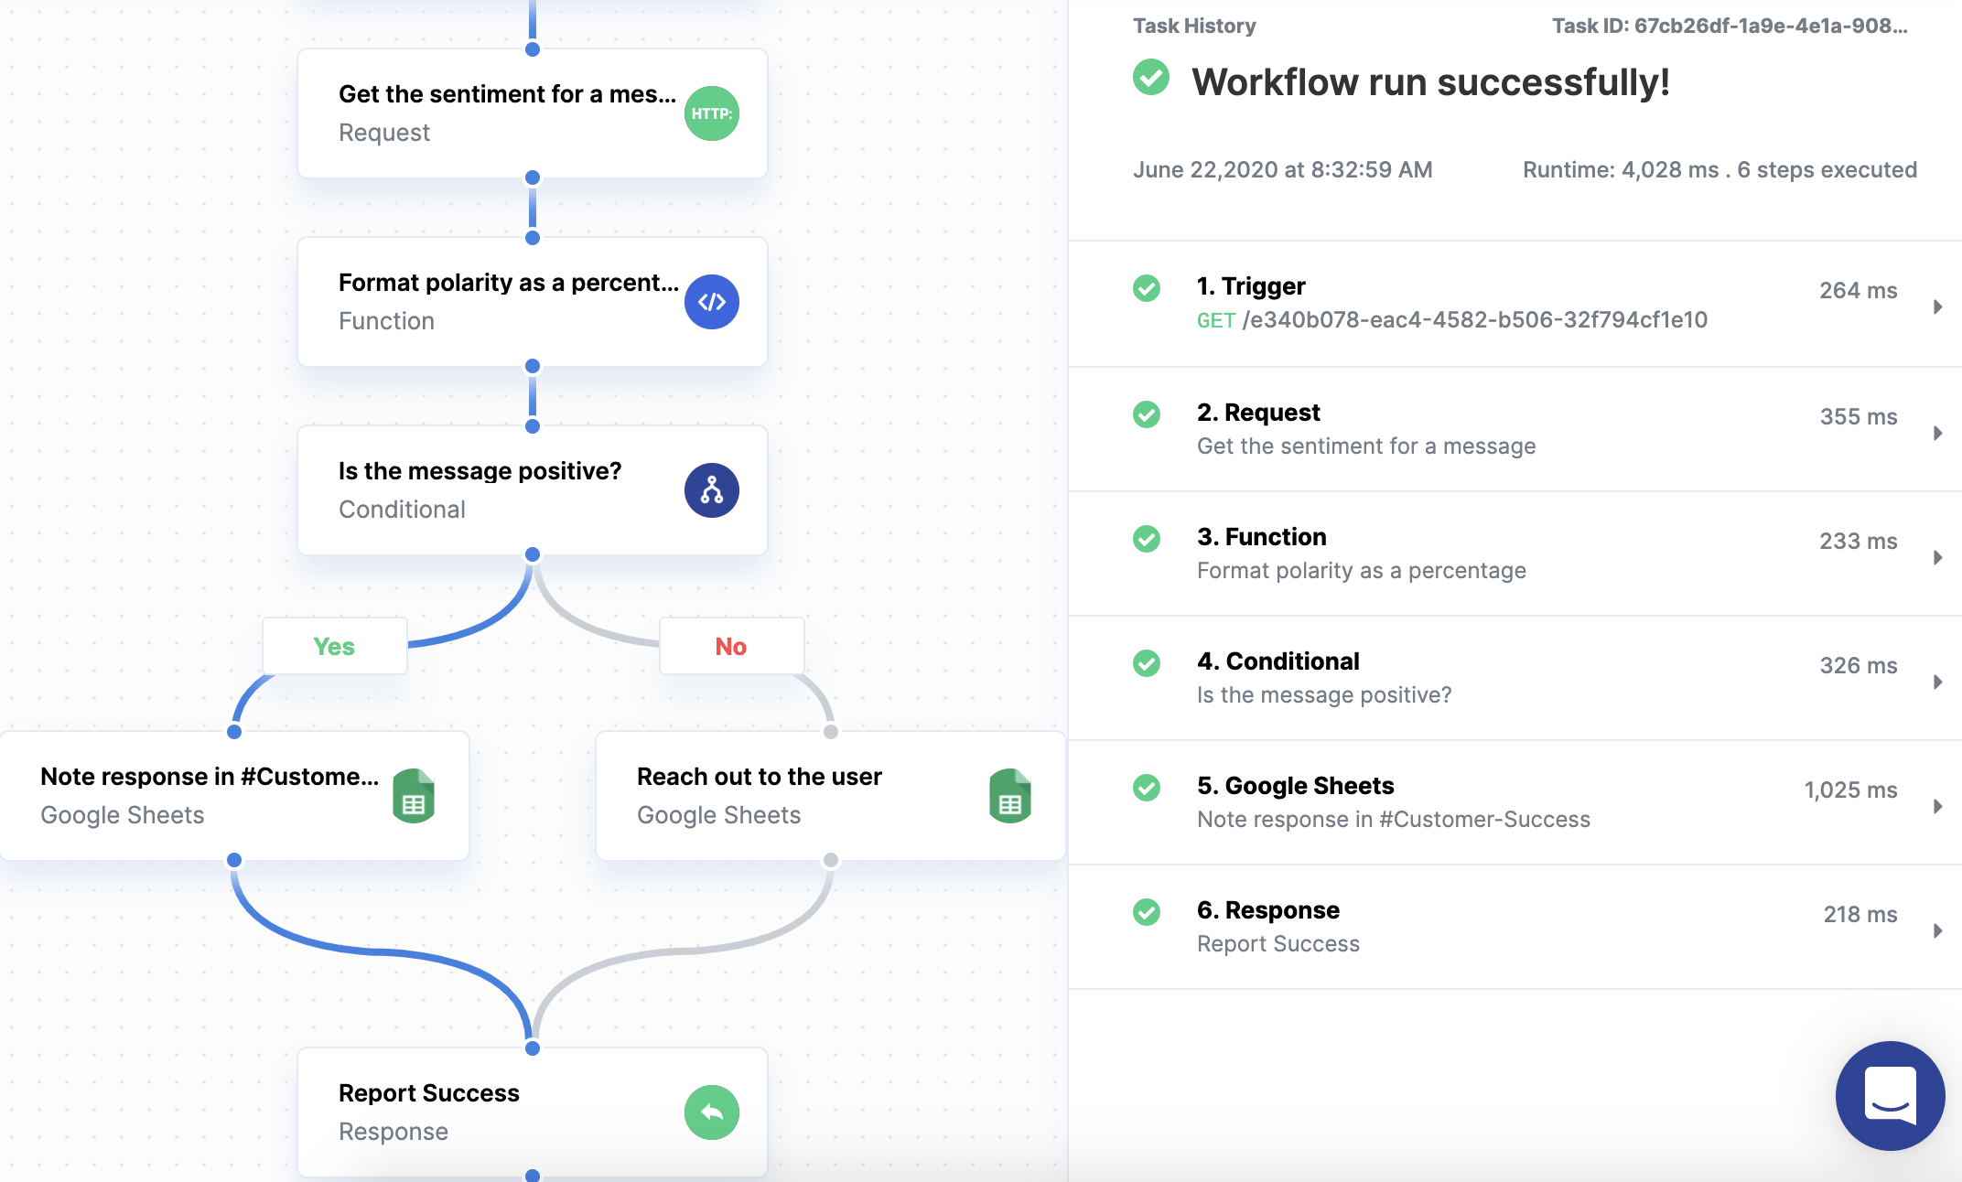Open the chat support bubble
This screenshot has width=1962, height=1182.
tap(1890, 1095)
